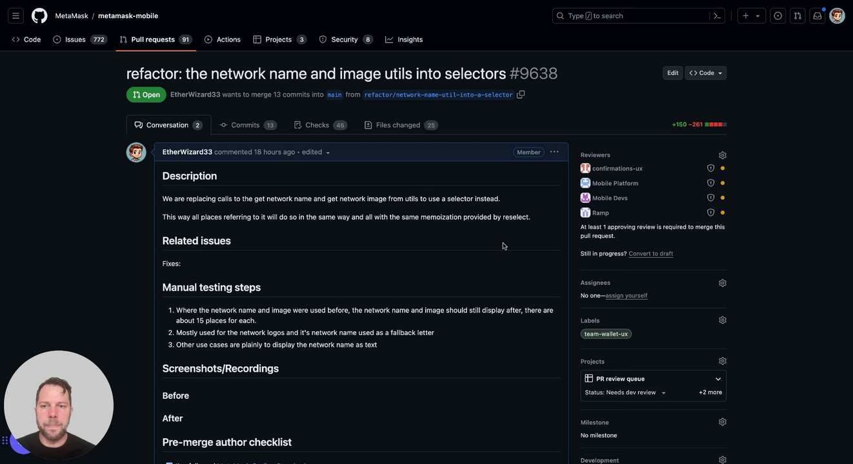Expand the Code dropdown button
This screenshot has height=464, width=853.
(706, 73)
